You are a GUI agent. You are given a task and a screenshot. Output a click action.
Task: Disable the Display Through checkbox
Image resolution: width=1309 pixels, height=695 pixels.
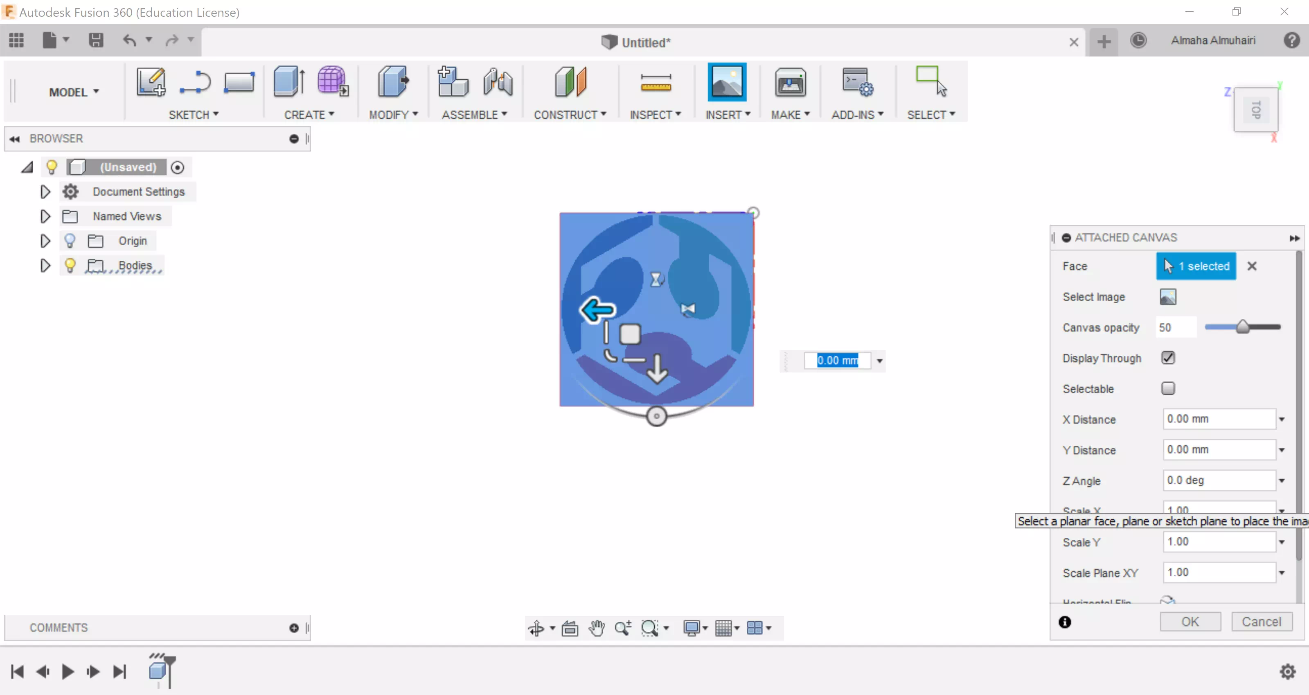[1168, 357]
